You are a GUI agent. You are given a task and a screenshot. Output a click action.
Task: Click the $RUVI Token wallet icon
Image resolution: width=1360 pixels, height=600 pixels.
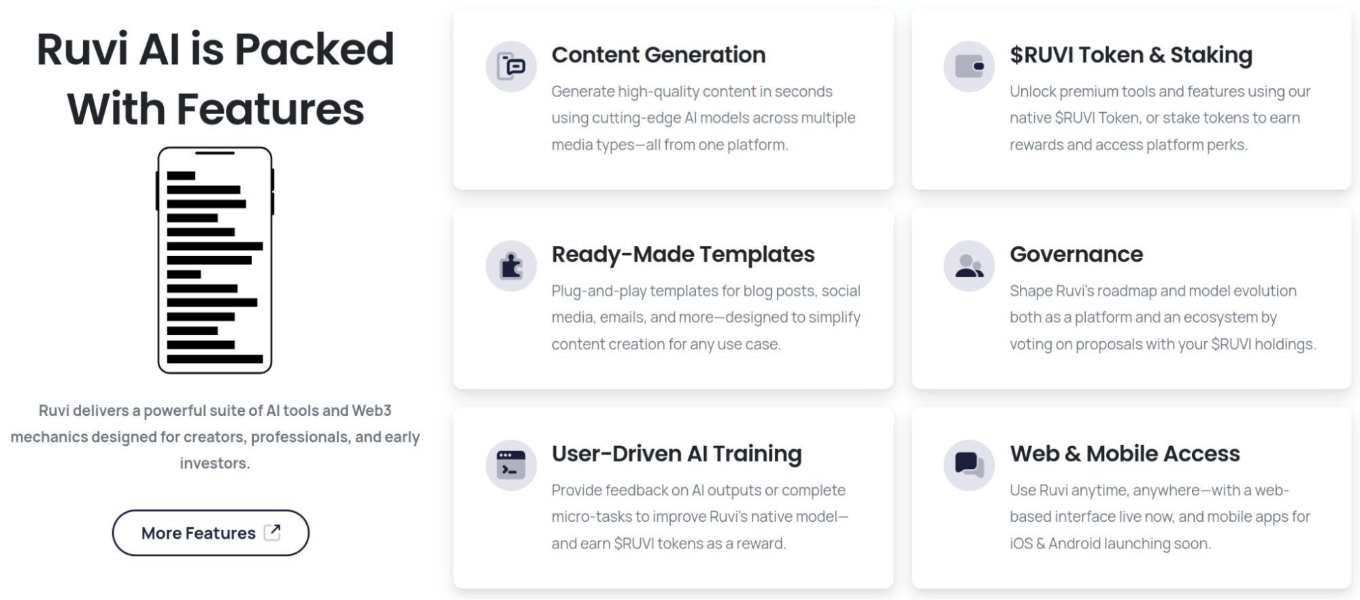click(x=969, y=67)
